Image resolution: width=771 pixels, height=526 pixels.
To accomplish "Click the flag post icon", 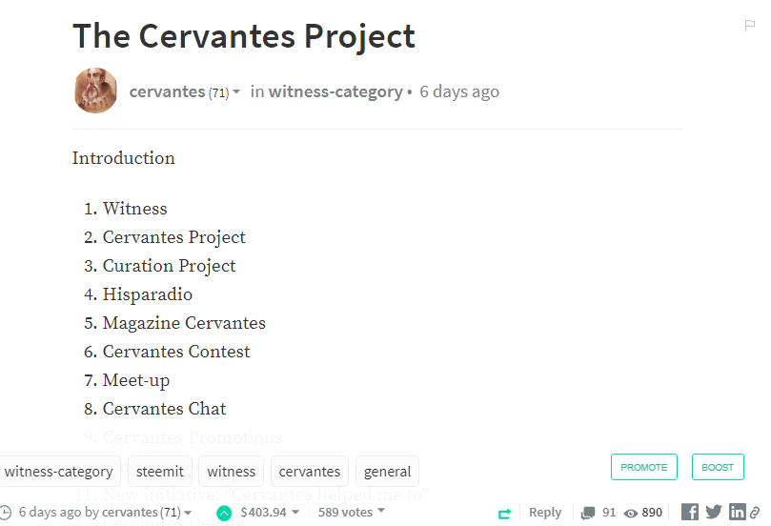I will click(x=749, y=25).
